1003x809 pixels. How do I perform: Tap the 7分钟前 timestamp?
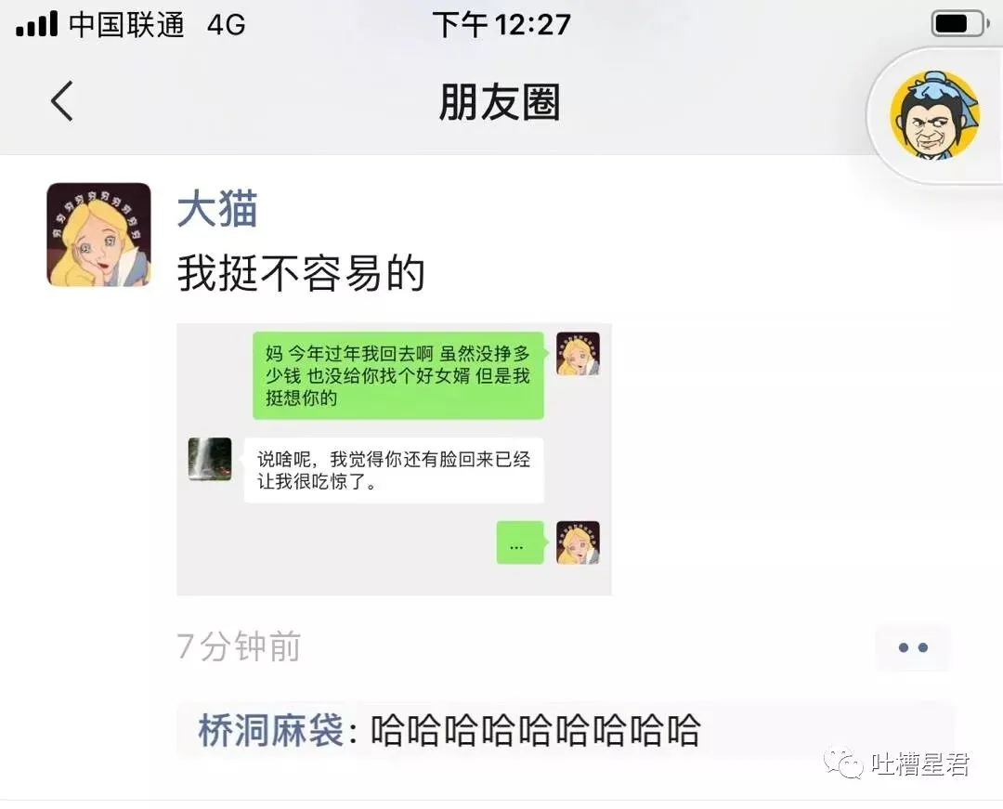pos(239,646)
